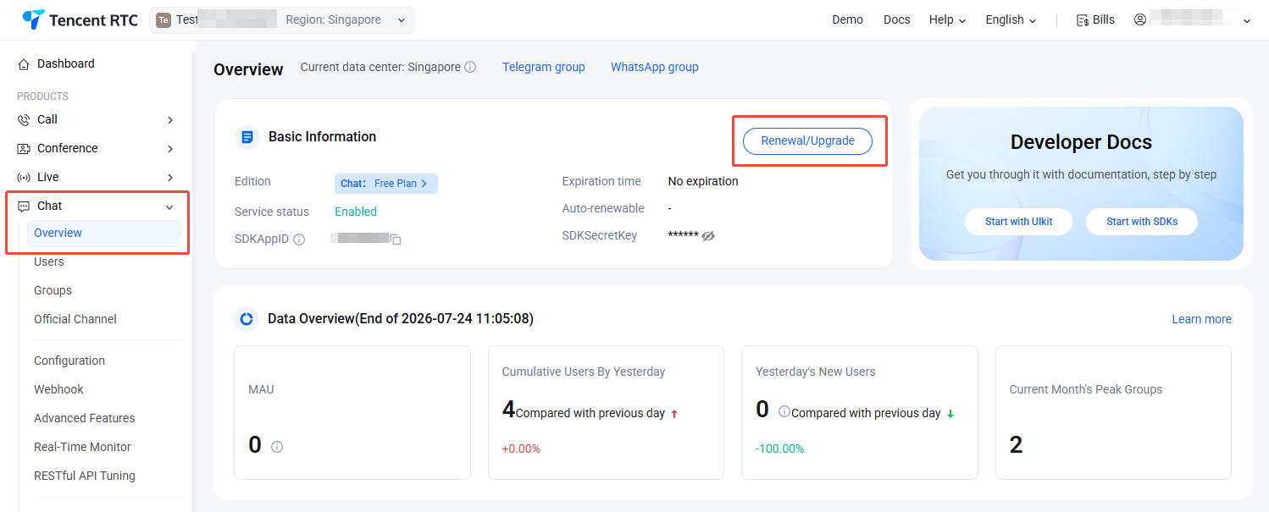Click the Conference product icon

[24, 149]
